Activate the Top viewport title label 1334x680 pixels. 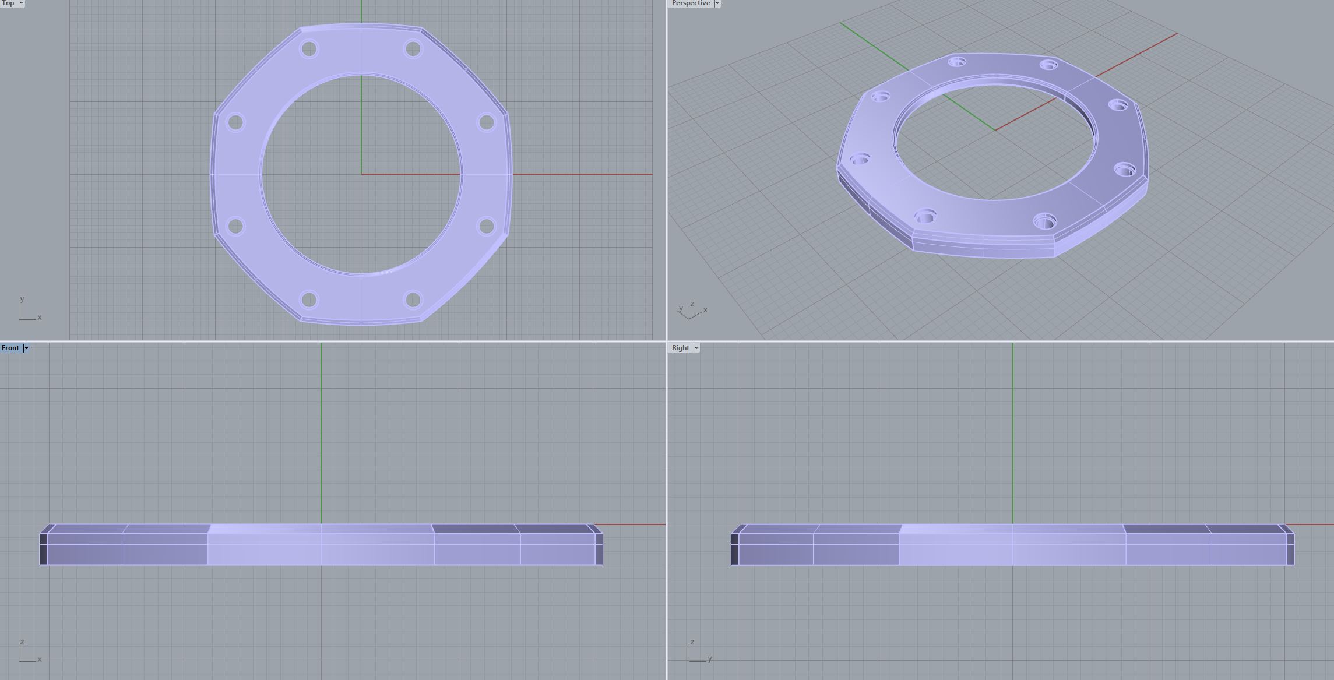pyautogui.click(x=8, y=3)
